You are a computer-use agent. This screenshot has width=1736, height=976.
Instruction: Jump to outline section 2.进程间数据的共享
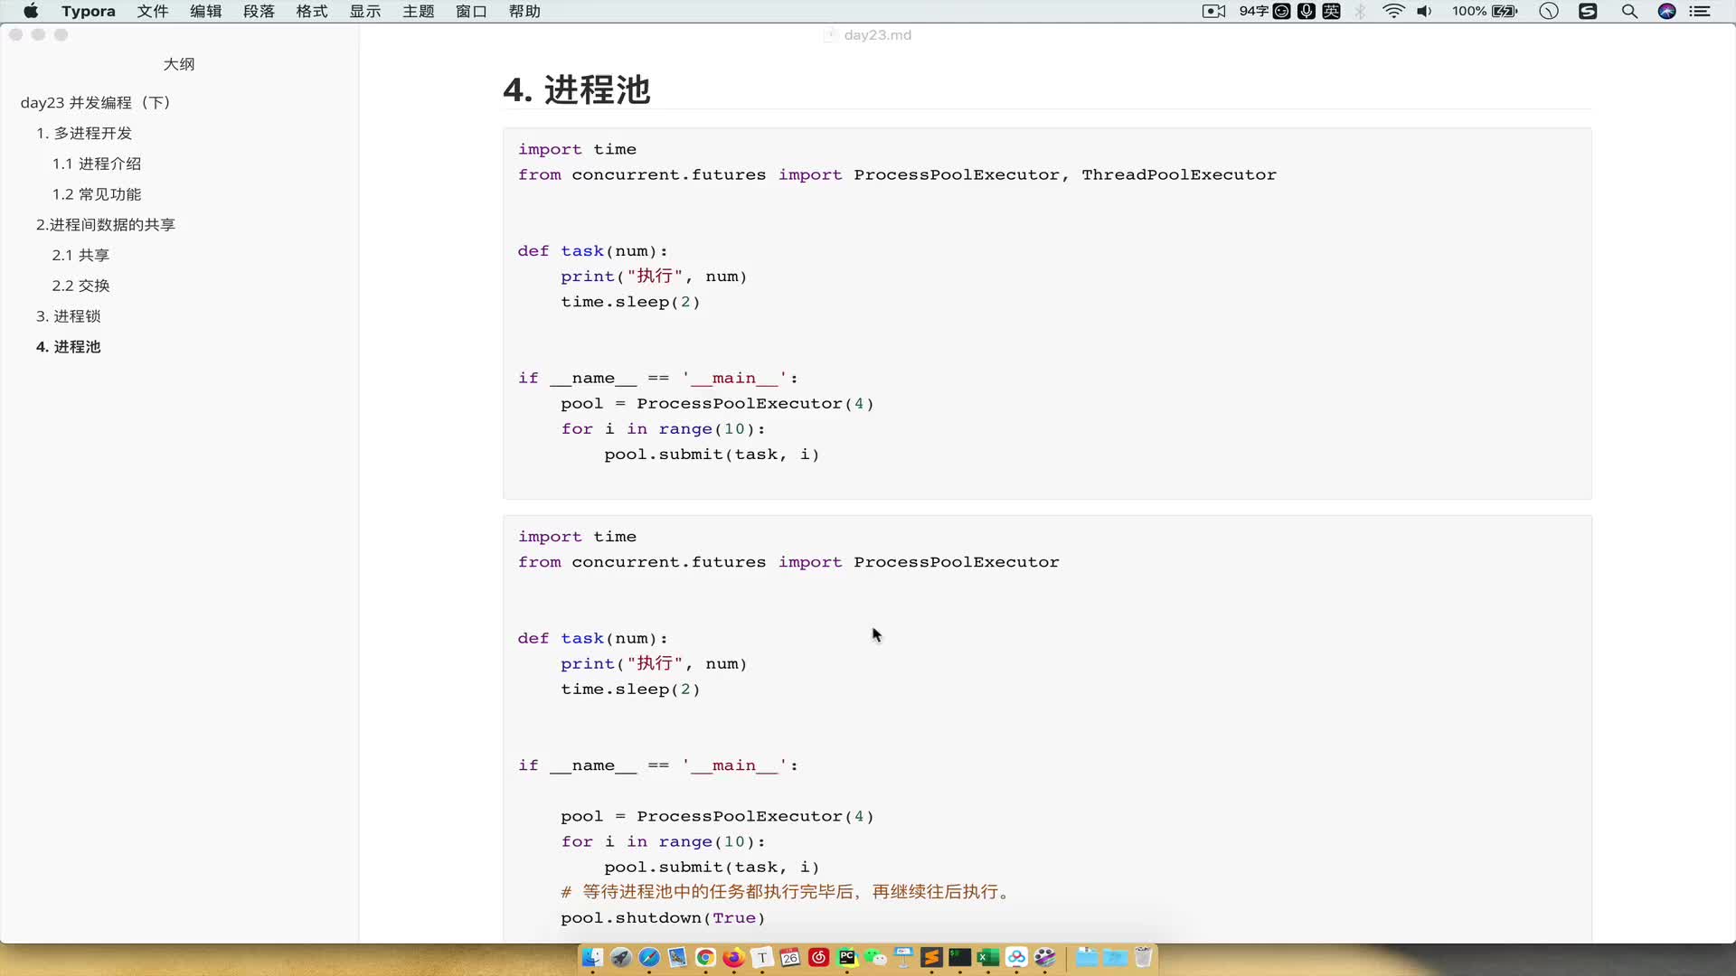click(x=106, y=224)
